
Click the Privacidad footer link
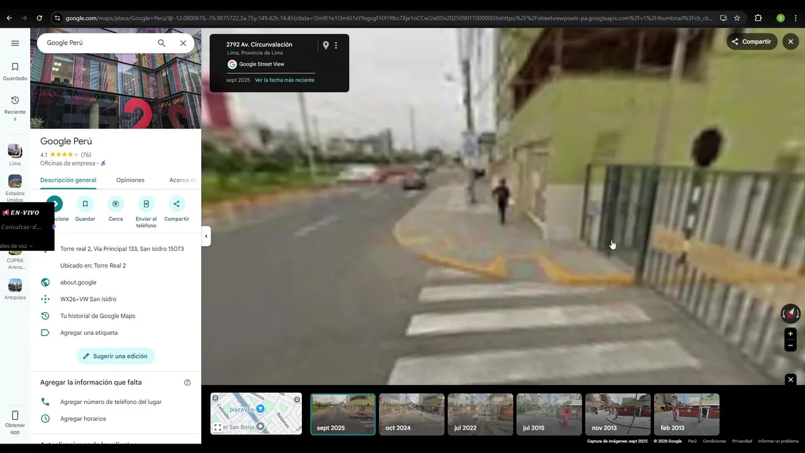coord(742,441)
